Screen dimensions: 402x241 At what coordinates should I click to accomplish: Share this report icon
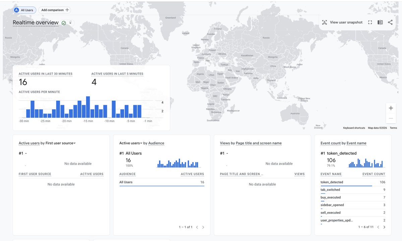click(390, 22)
